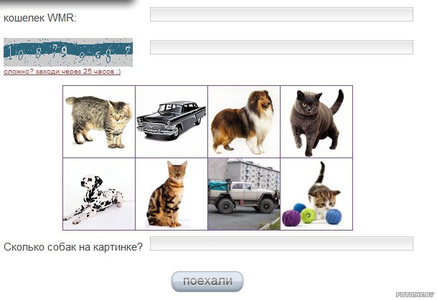Open the 'сложно? заходи через 25 часов' link
The image size is (437, 300).
pyautogui.click(x=62, y=72)
